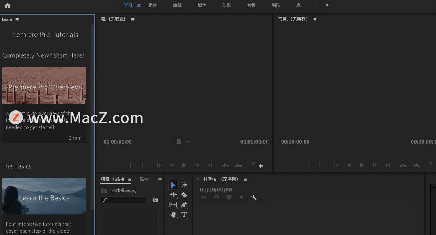This screenshot has width=436, height=235.
Task: Select the Selection arrow tool
Action: coord(173,185)
